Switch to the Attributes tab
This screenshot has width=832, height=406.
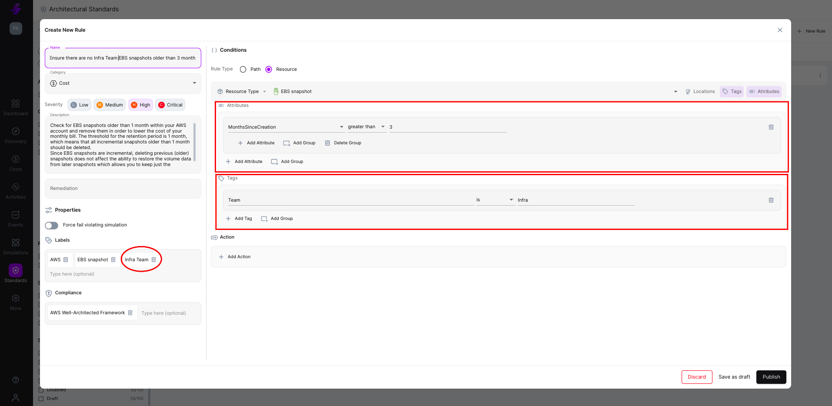[x=763, y=91]
